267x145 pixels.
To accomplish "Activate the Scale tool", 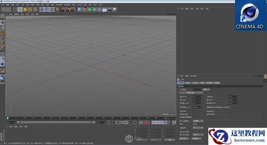I will pyautogui.click(x=25, y=10).
